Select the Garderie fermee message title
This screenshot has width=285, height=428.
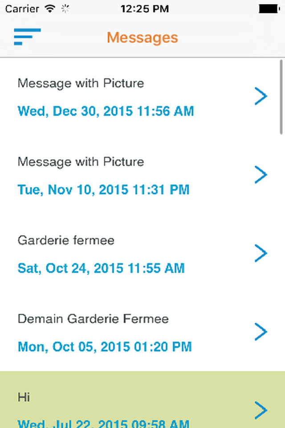click(66, 241)
